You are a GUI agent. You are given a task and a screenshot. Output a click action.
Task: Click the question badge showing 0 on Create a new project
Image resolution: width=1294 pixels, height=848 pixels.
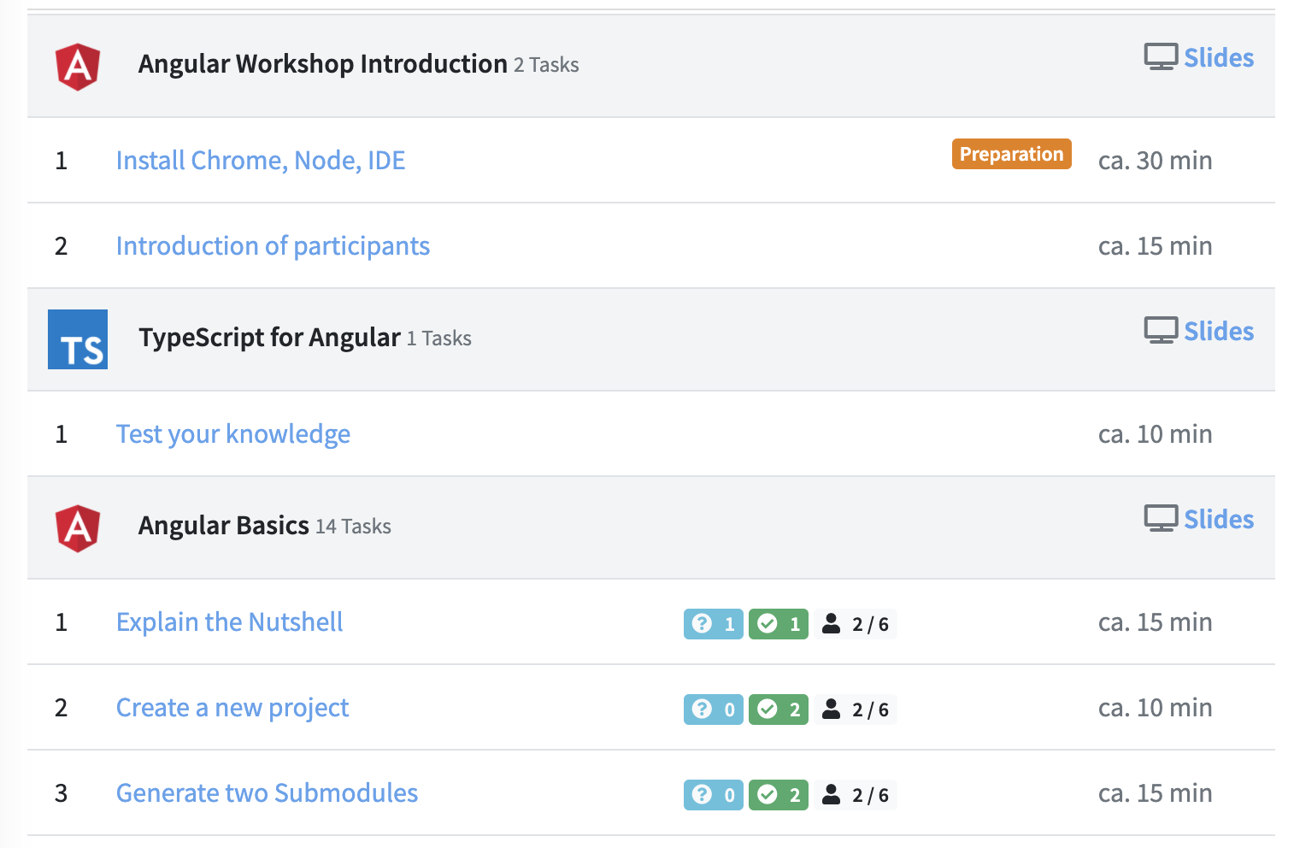pyautogui.click(x=713, y=709)
